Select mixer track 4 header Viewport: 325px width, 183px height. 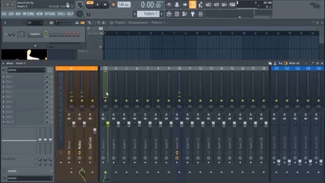click(x=116, y=68)
